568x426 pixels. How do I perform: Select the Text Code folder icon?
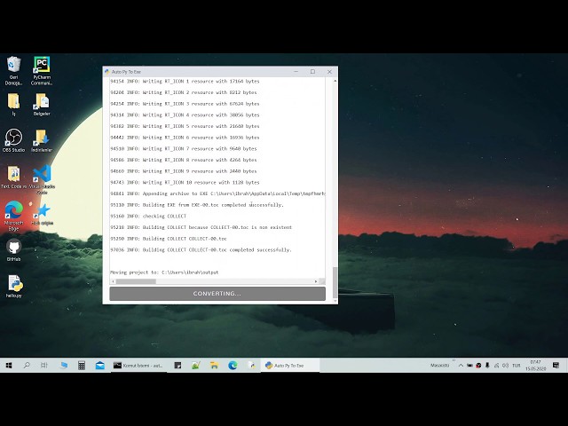pos(14,177)
